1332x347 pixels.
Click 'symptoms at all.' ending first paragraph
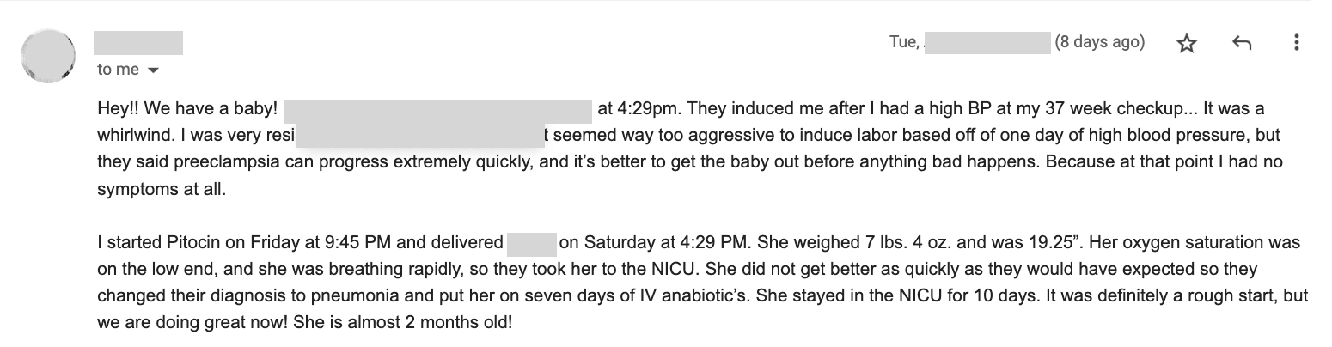coord(162,190)
